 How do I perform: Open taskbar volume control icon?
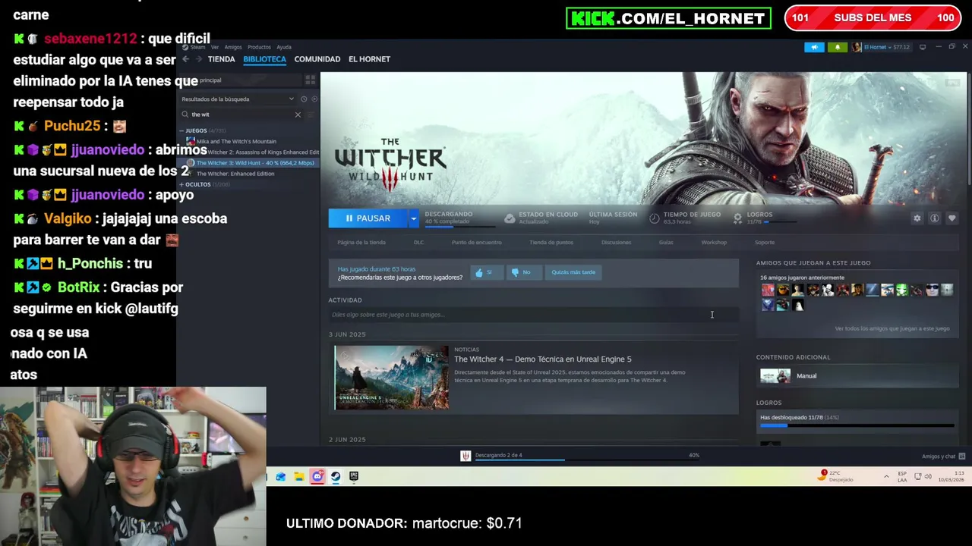tap(928, 476)
